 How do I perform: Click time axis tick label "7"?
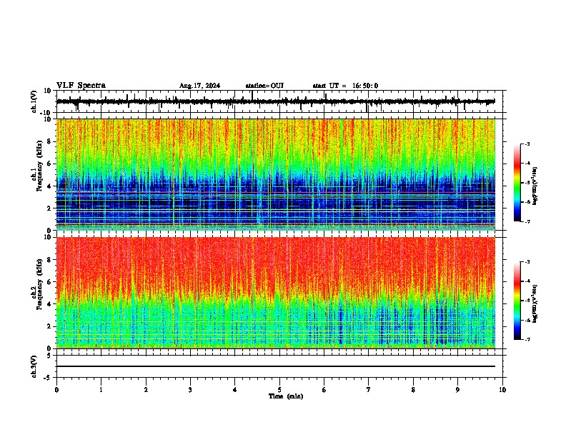[369, 390]
